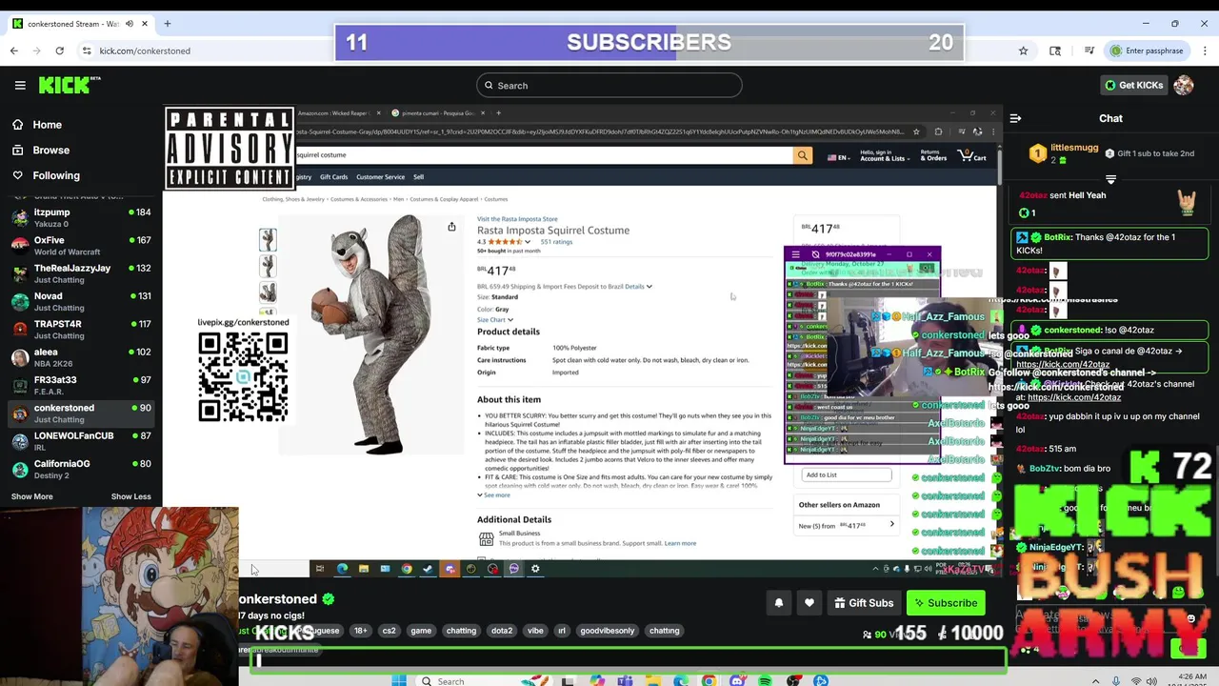Open LONEWOLFanCUB IRL stream

pos(81,441)
